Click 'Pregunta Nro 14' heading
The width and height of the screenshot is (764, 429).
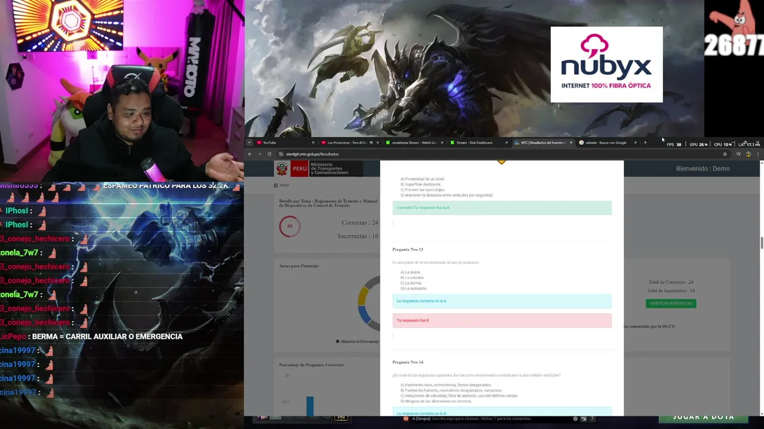408,362
